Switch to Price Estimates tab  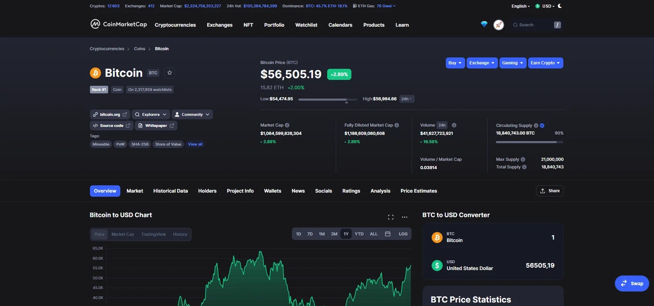point(419,191)
